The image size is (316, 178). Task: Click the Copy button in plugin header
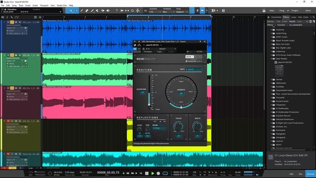tap(159, 51)
